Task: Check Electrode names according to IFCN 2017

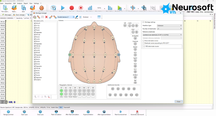Action: (143, 43)
